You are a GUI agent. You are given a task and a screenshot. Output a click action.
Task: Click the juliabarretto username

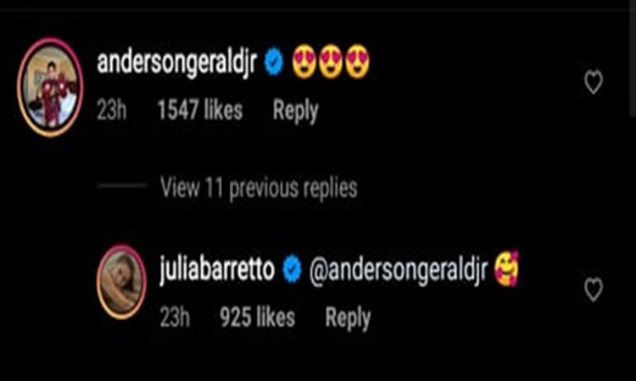(x=217, y=269)
